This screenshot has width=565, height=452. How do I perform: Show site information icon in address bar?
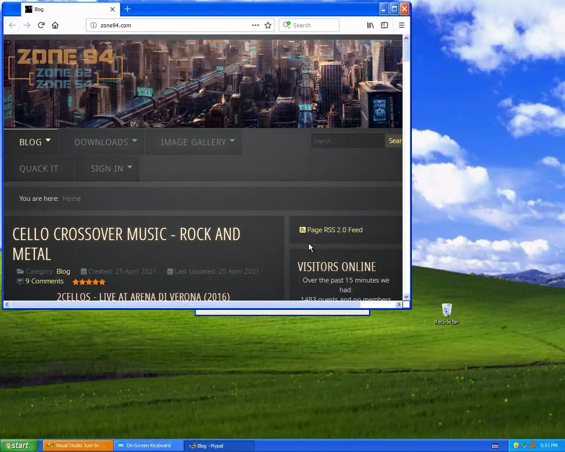point(94,25)
